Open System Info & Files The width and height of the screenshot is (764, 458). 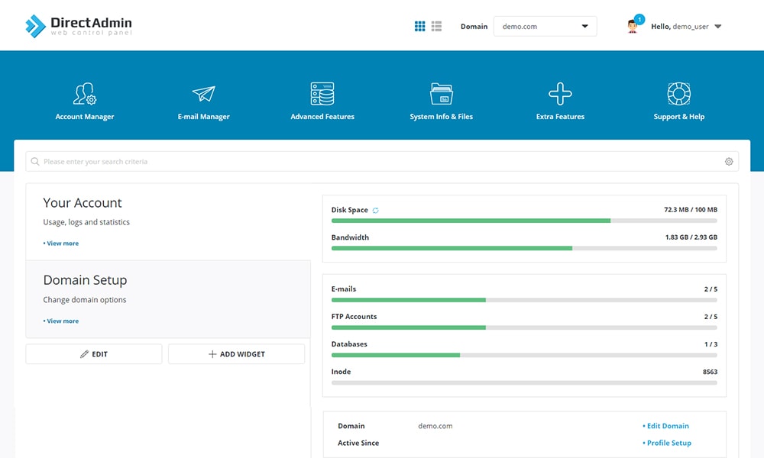point(441,99)
